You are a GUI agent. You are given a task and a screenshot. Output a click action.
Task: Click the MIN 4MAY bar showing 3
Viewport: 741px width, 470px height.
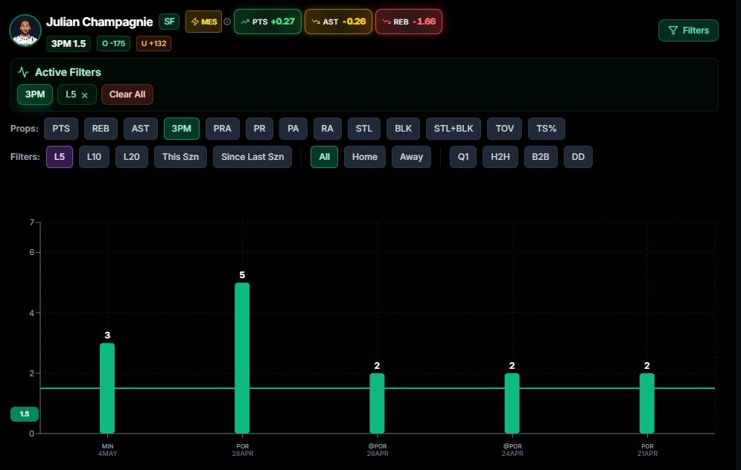tap(107, 388)
